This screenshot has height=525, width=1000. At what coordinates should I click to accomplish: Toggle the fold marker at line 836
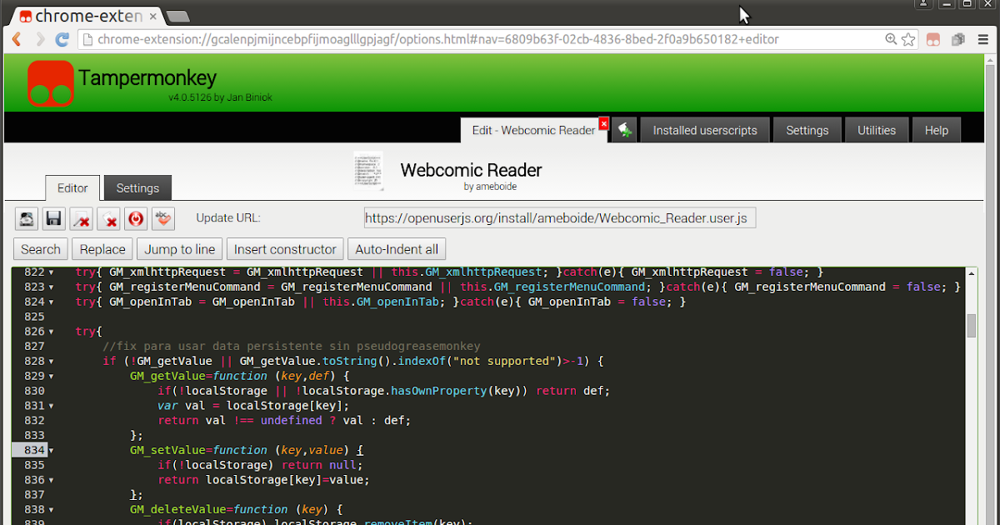(x=51, y=480)
